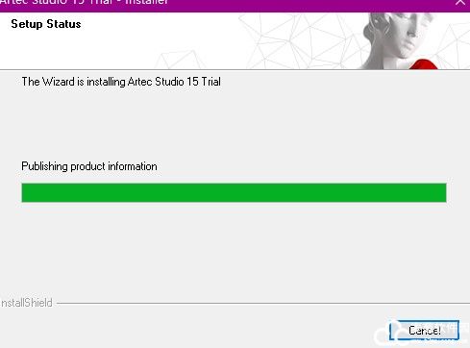The width and height of the screenshot is (470, 348).
Task: Click the red shape below the sculpture
Action: coord(423,64)
